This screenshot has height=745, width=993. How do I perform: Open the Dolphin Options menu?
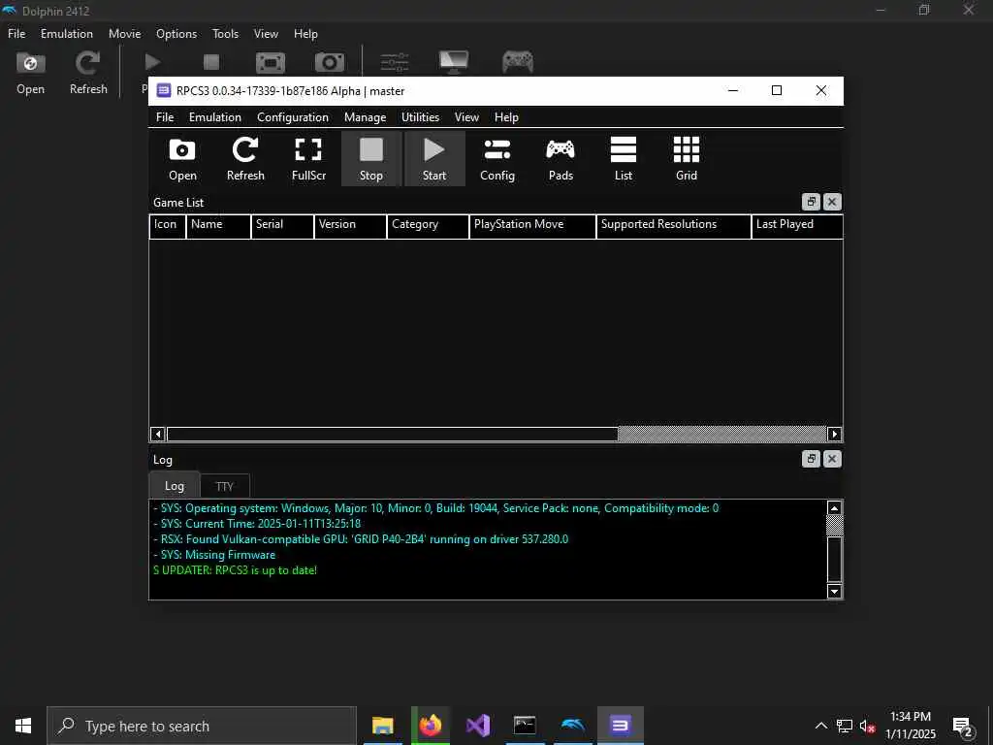coord(176,34)
